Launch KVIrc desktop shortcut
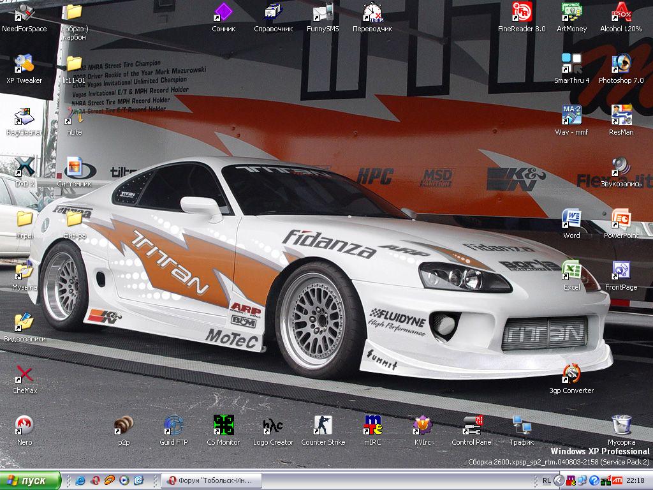Screen dimensions: 653x490 click(422, 431)
